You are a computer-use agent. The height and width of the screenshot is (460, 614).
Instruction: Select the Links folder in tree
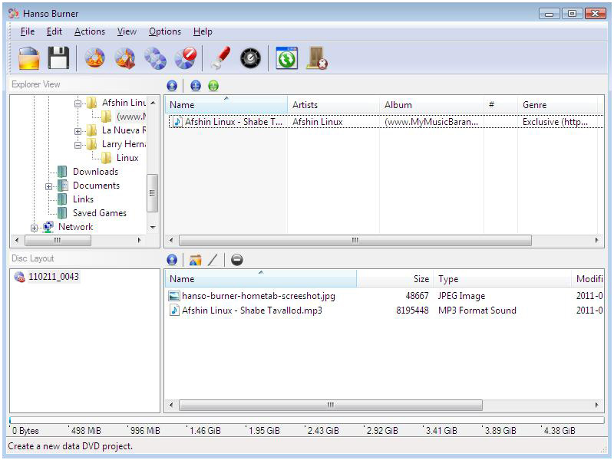tap(83, 199)
